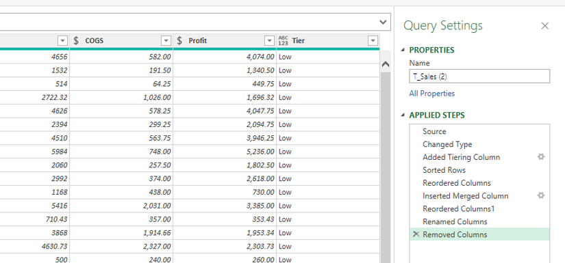Click the Profit cell 4,074.00

click(225, 57)
